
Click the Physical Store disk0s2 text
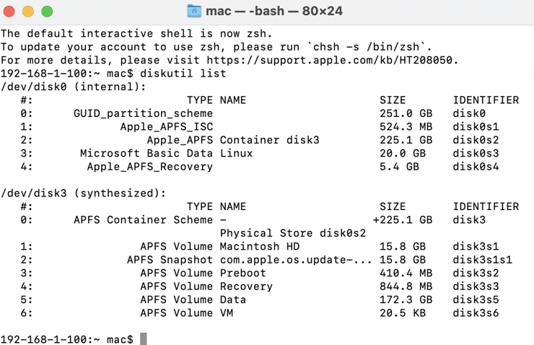tap(293, 233)
